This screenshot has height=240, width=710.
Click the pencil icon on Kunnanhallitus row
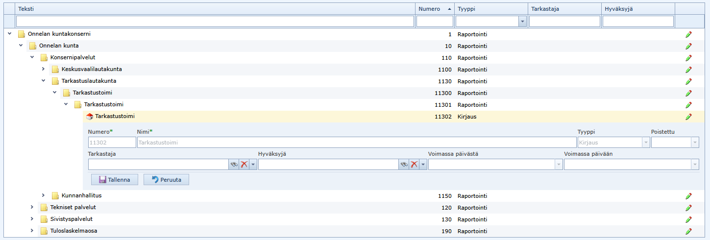click(688, 196)
